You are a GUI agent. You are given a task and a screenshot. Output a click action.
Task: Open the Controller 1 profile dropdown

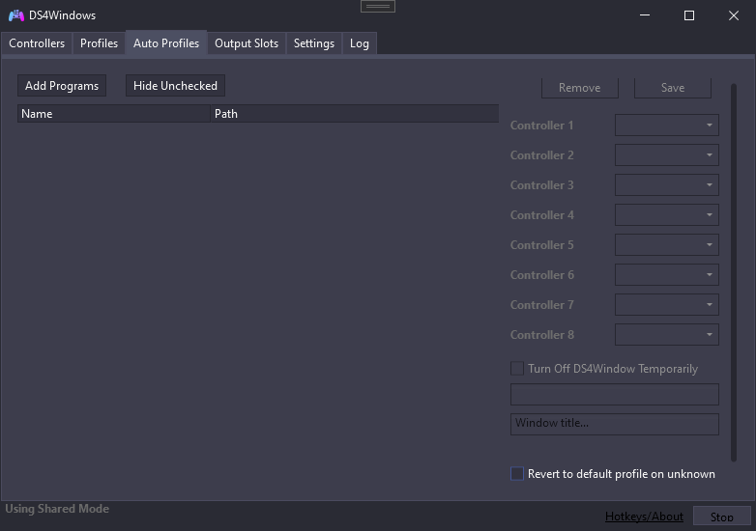[667, 126]
